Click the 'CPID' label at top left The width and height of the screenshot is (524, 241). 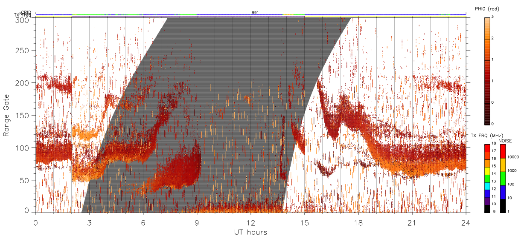[x=26, y=12]
